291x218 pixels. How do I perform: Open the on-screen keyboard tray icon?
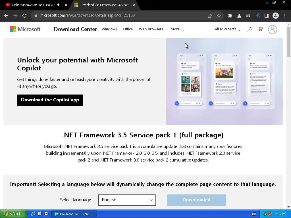[254, 214]
